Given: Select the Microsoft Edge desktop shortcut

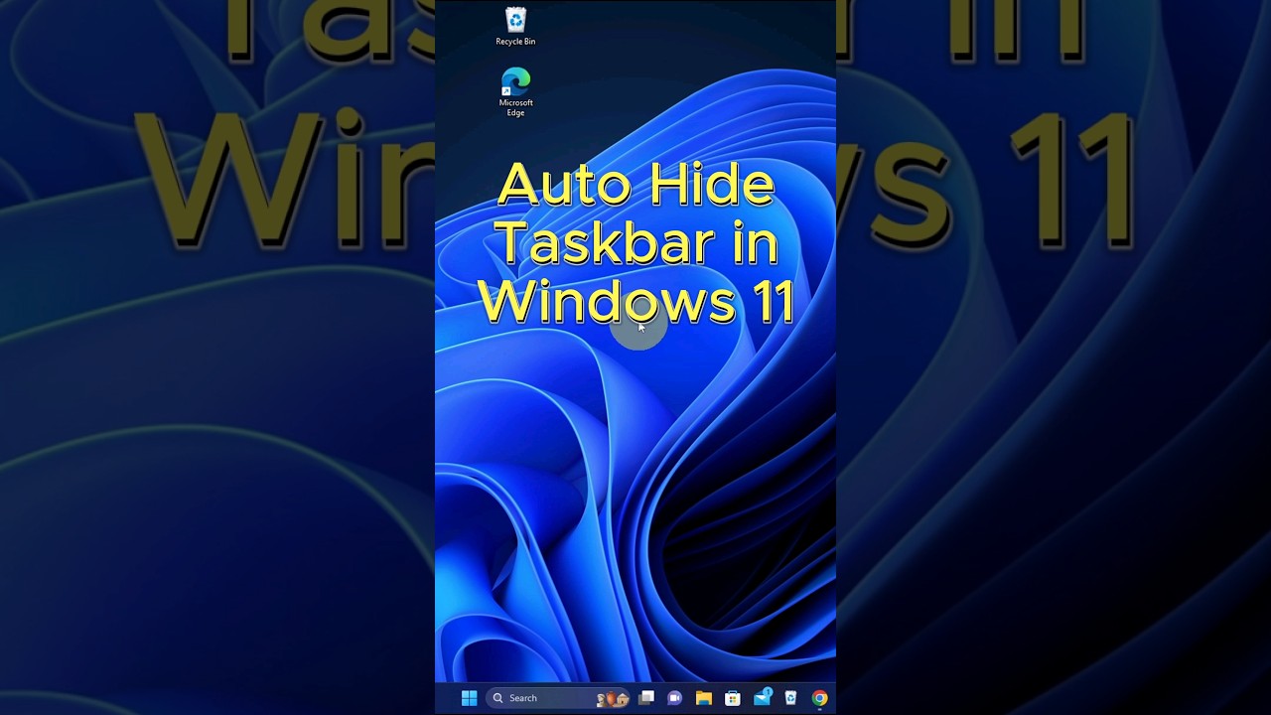Looking at the screenshot, I should coord(515,92).
